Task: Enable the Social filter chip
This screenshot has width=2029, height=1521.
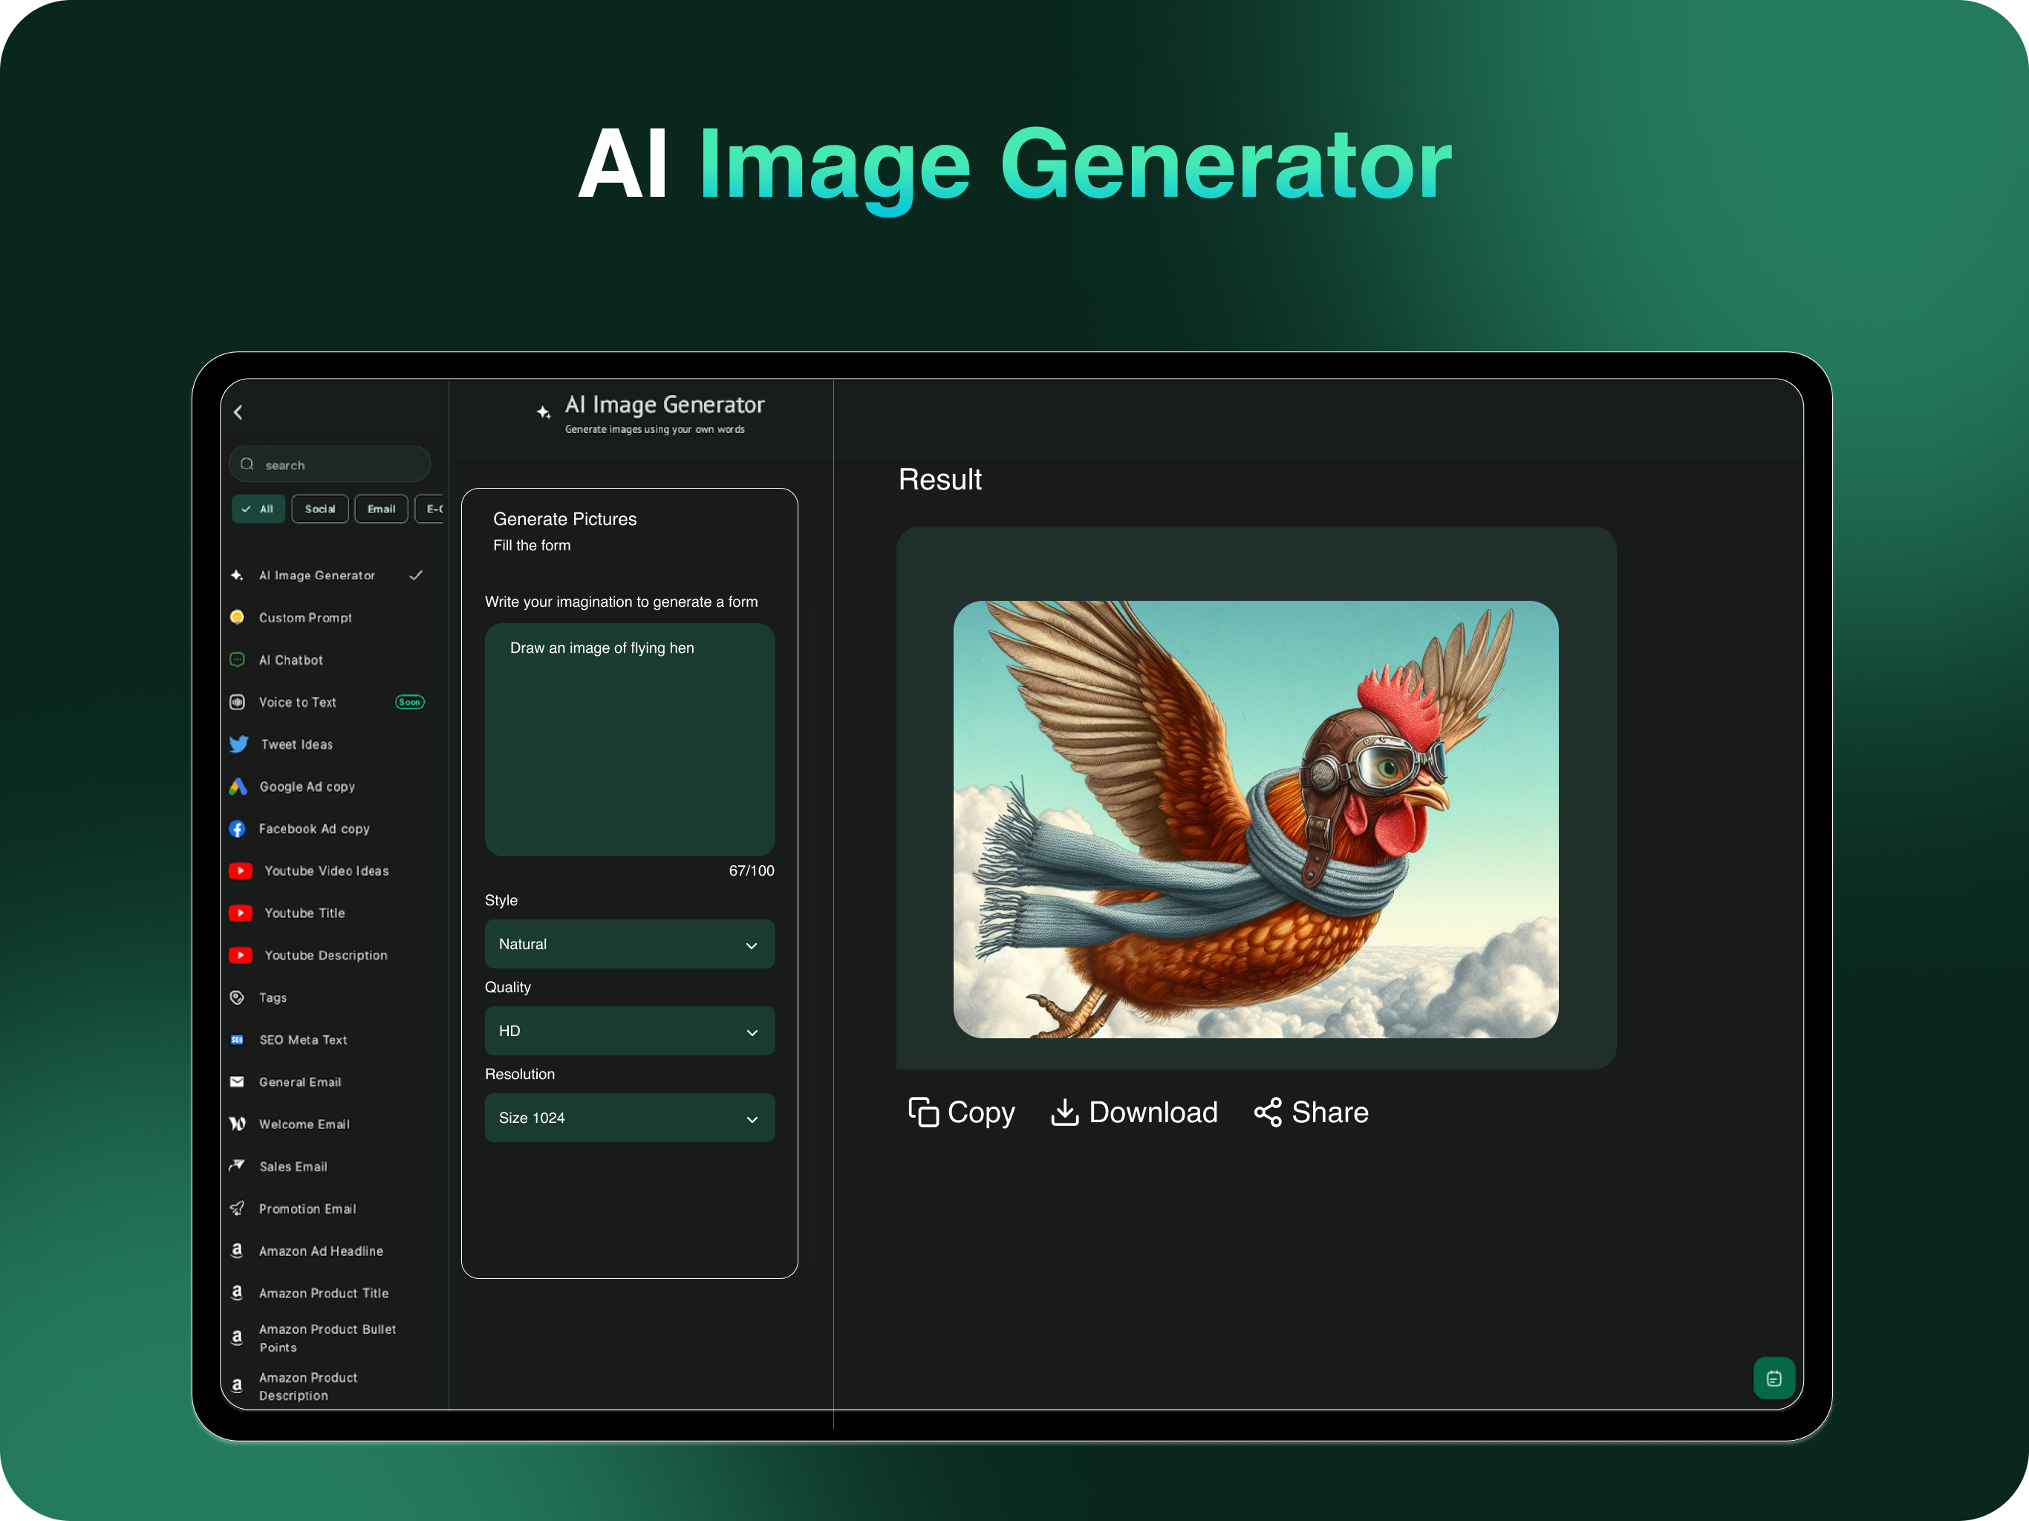Action: point(319,509)
